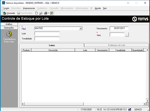Click the grid scroll down arrow

tap(147, 101)
